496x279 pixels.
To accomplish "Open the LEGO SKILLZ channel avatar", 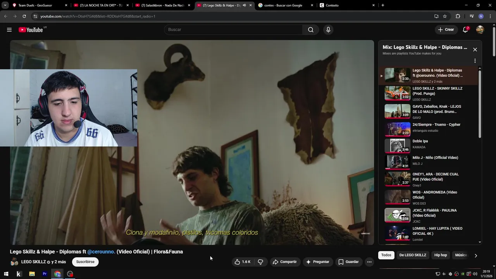I will 14,262.
